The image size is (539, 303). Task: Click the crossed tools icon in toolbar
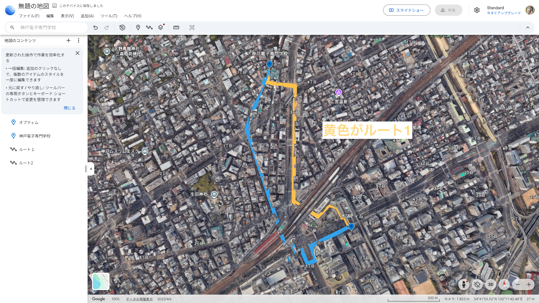click(192, 27)
